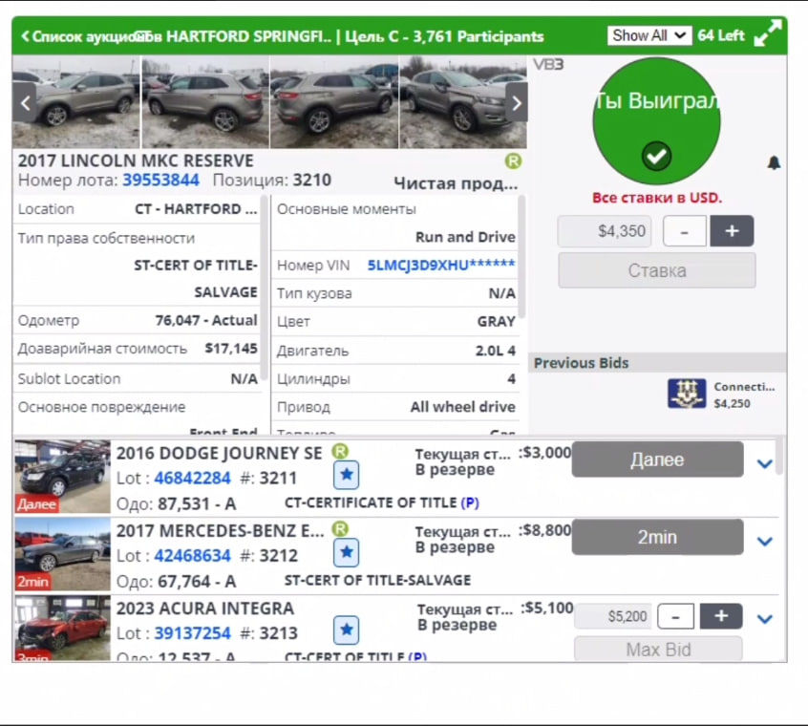
Task: Open VIN 5LMCJ3D9XHU link
Action: coord(441,265)
